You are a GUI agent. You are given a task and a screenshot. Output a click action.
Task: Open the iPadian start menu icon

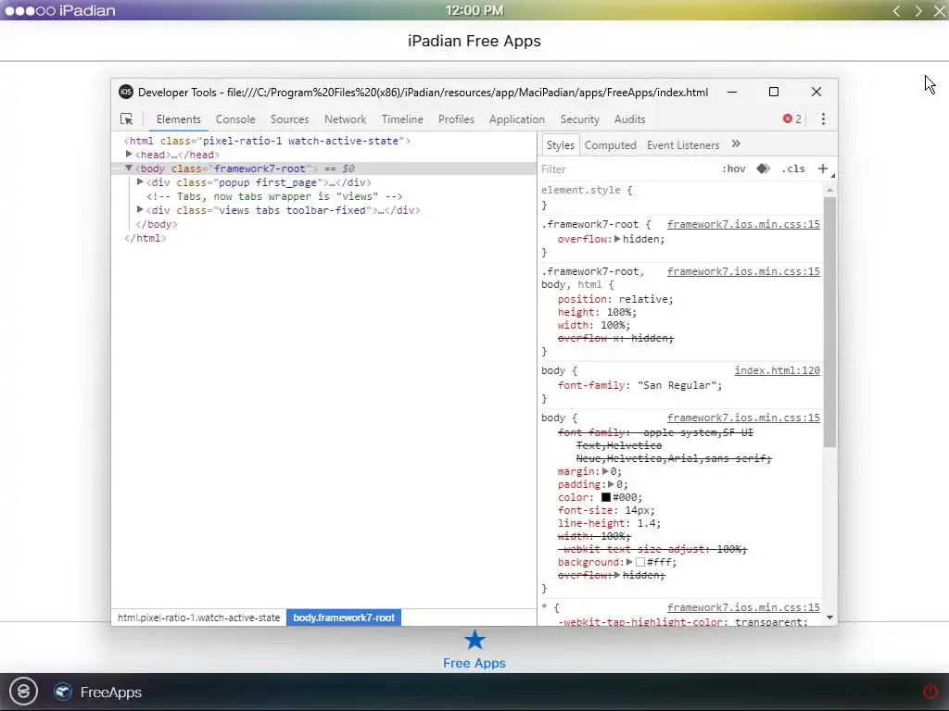[23, 691]
